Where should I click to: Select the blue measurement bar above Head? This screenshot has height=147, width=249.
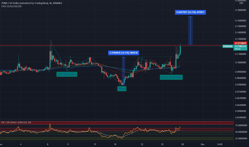click(123, 71)
